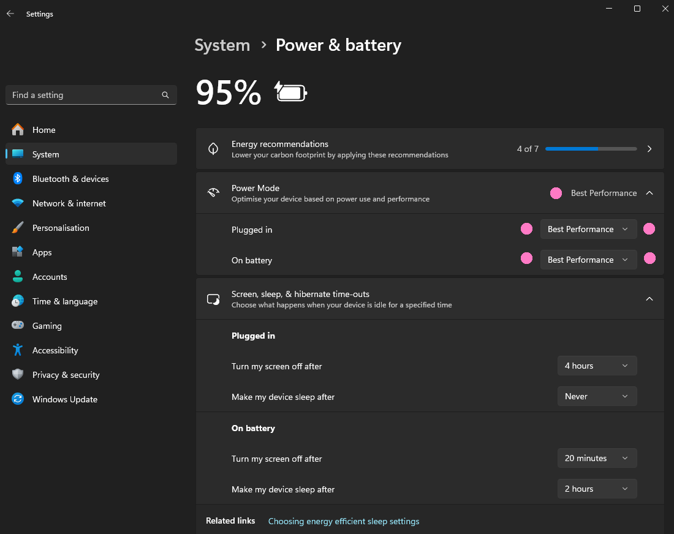Change plugged in screen off time dropdown
The width and height of the screenshot is (674, 534).
597,366
